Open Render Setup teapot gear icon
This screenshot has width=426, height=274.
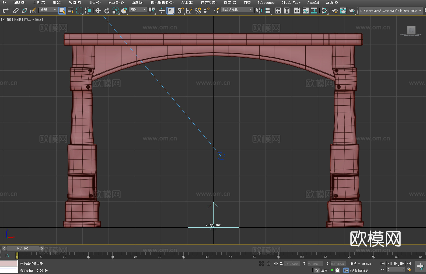[x=335, y=11]
